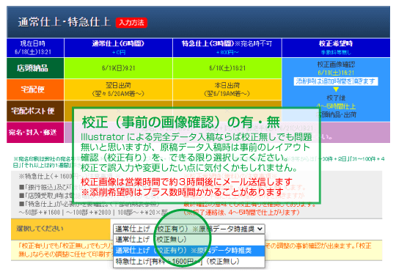Select 特急仕上げ[有料+1600円~](校正無し) option
The width and height of the screenshot is (396, 272).
click(189, 262)
